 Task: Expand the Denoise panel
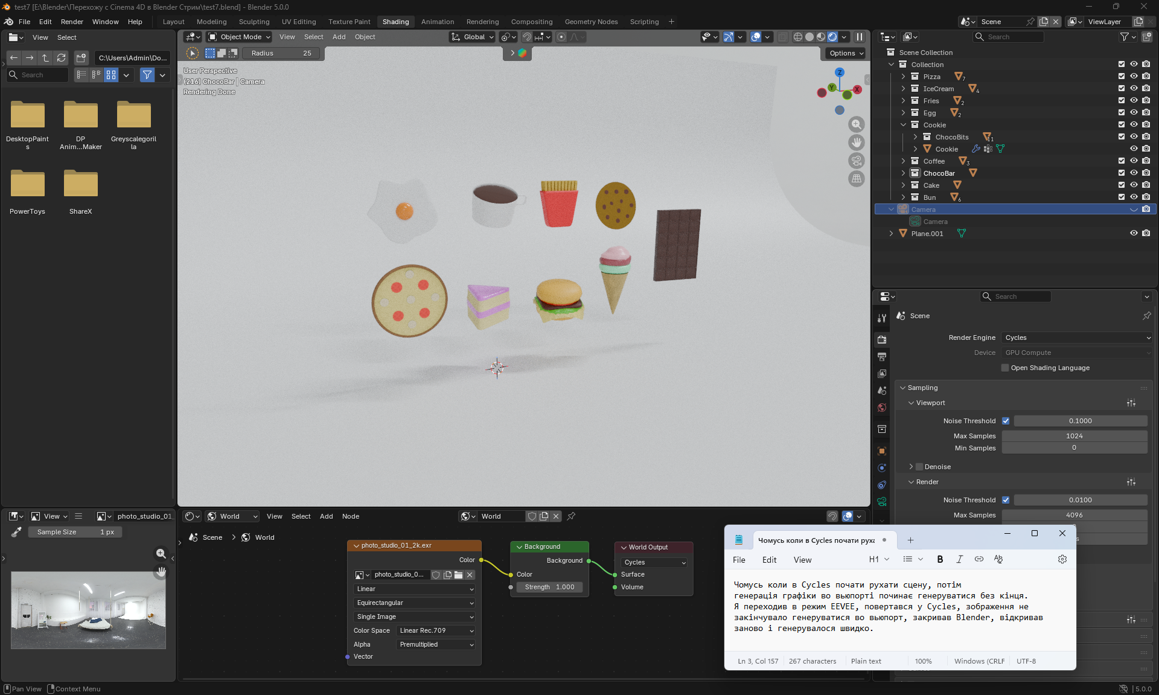point(911,467)
